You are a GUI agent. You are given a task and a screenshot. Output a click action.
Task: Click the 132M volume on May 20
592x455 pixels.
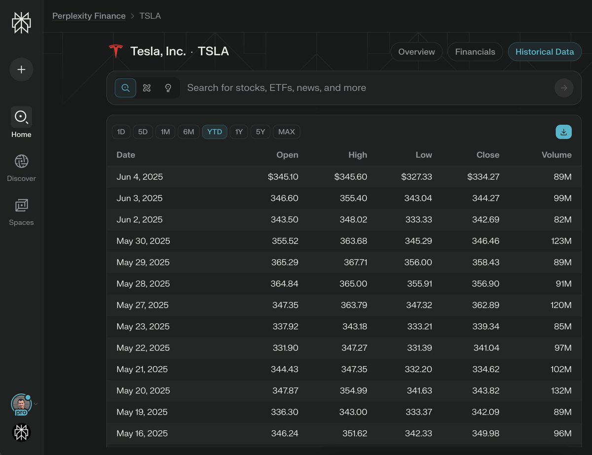click(x=561, y=390)
